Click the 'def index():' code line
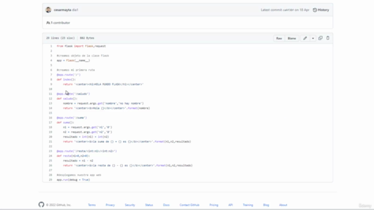Image resolution: width=374 pixels, height=210 pixels. (66, 79)
